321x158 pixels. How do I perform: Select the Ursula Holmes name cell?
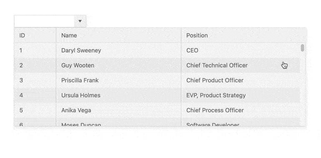118,95
